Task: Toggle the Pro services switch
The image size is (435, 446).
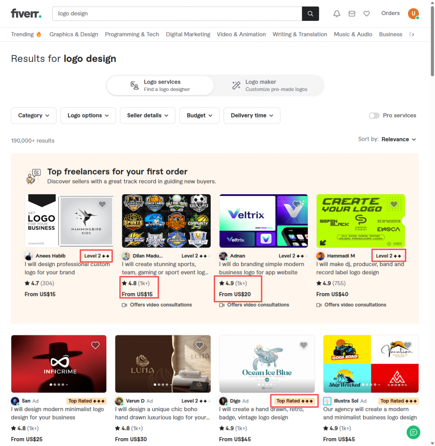Action: [x=374, y=115]
